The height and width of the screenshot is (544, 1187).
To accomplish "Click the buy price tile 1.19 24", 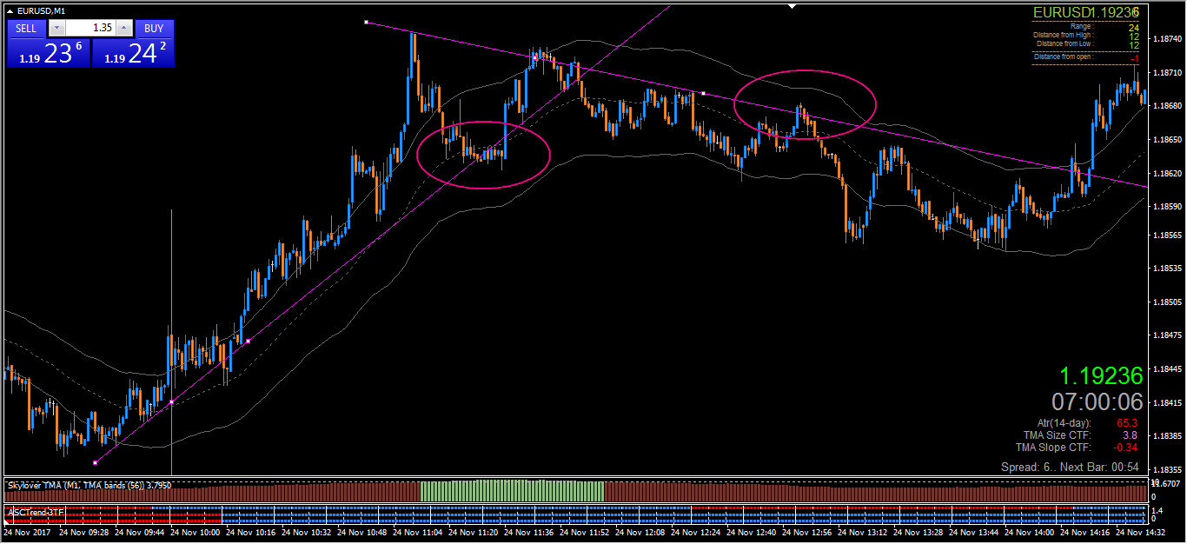I will 134,53.
